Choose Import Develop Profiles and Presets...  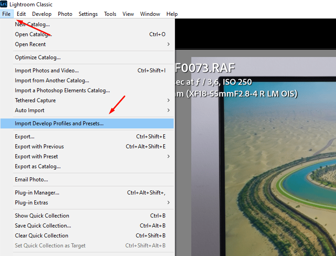click(87, 123)
